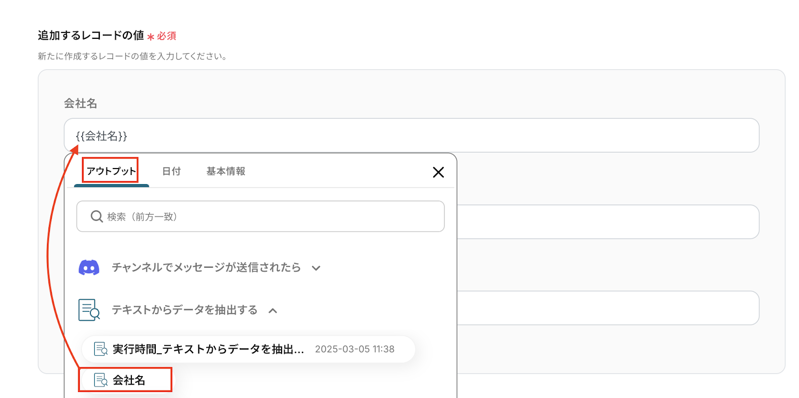The image size is (799, 398).
Task: Click the チャンネルでメッセージが送信されたら section label
Action: [206, 268]
